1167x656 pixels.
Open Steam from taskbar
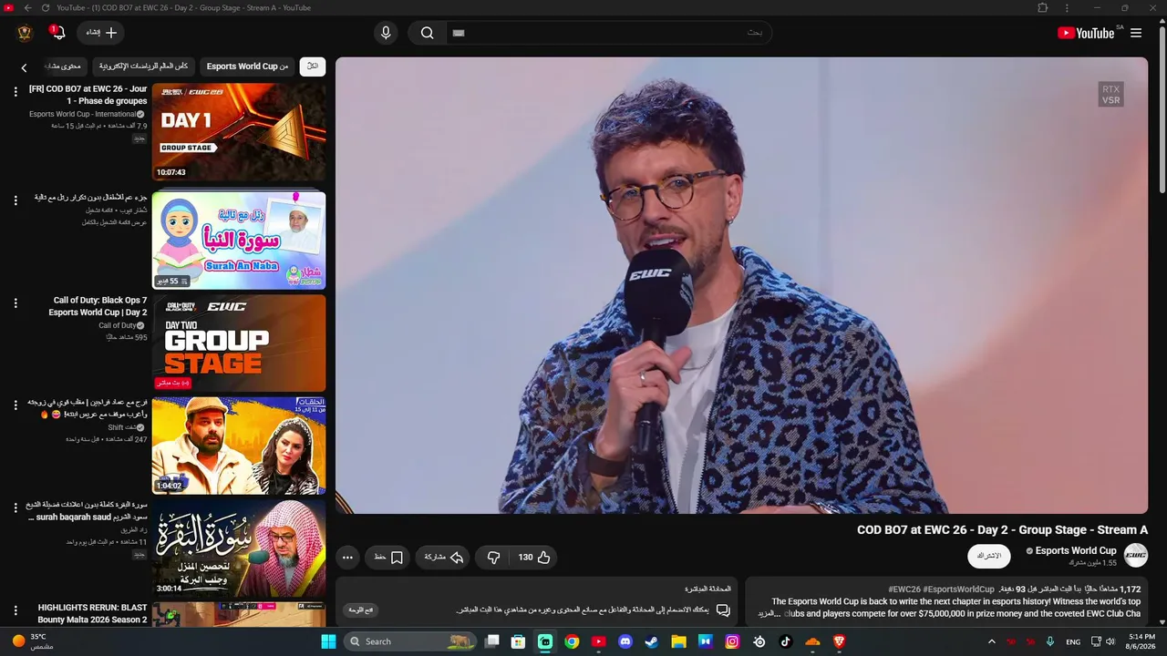652,641
